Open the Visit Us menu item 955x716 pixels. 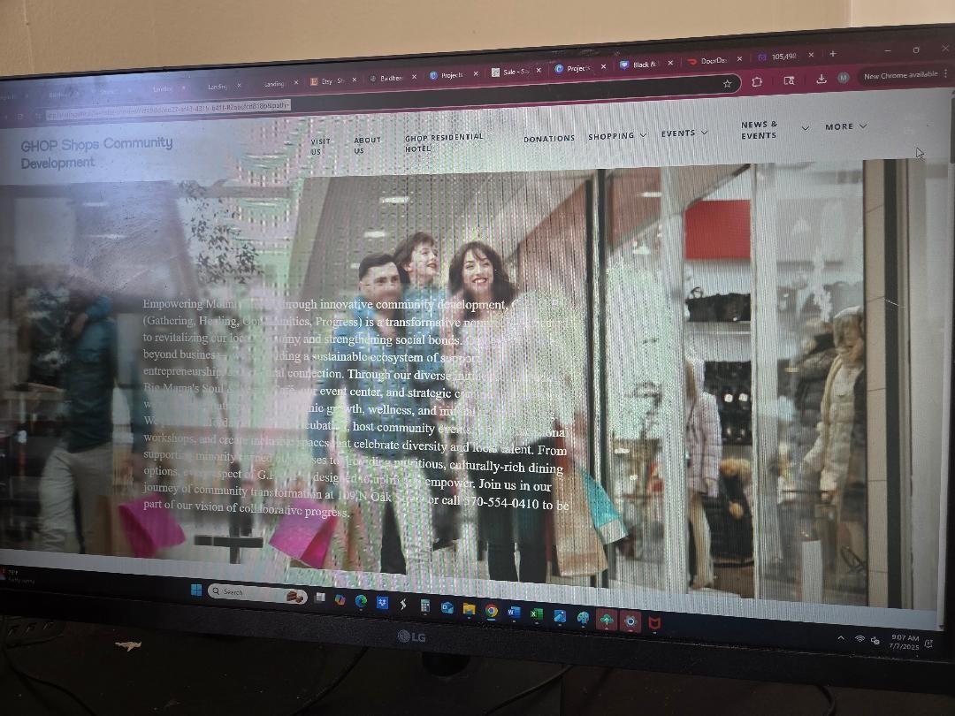(320, 147)
